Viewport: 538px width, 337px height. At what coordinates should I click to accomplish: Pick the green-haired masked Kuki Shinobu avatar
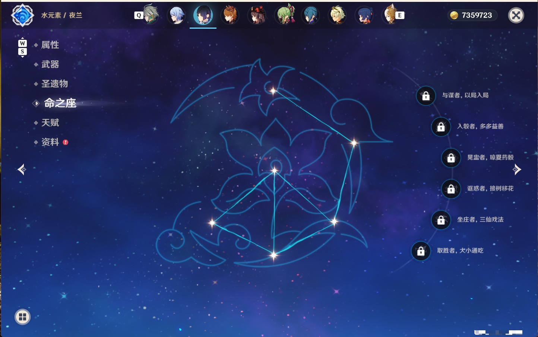[285, 15]
